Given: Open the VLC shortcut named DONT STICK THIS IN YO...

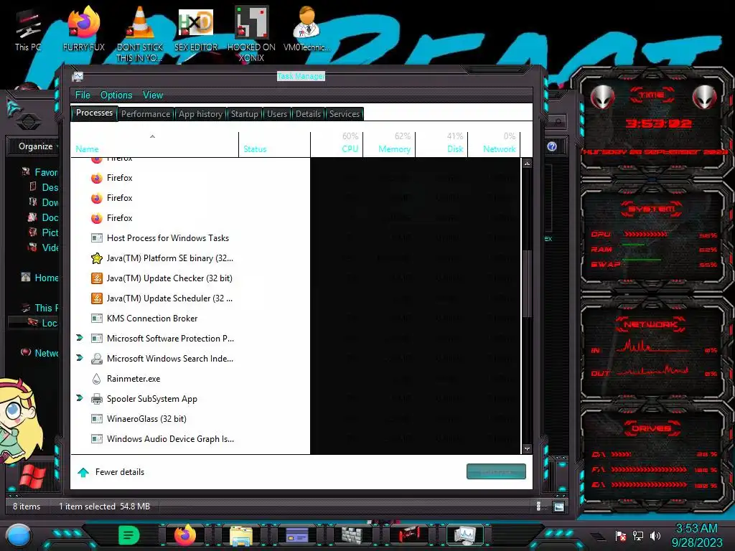Looking at the screenshot, I should coord(140,33).
